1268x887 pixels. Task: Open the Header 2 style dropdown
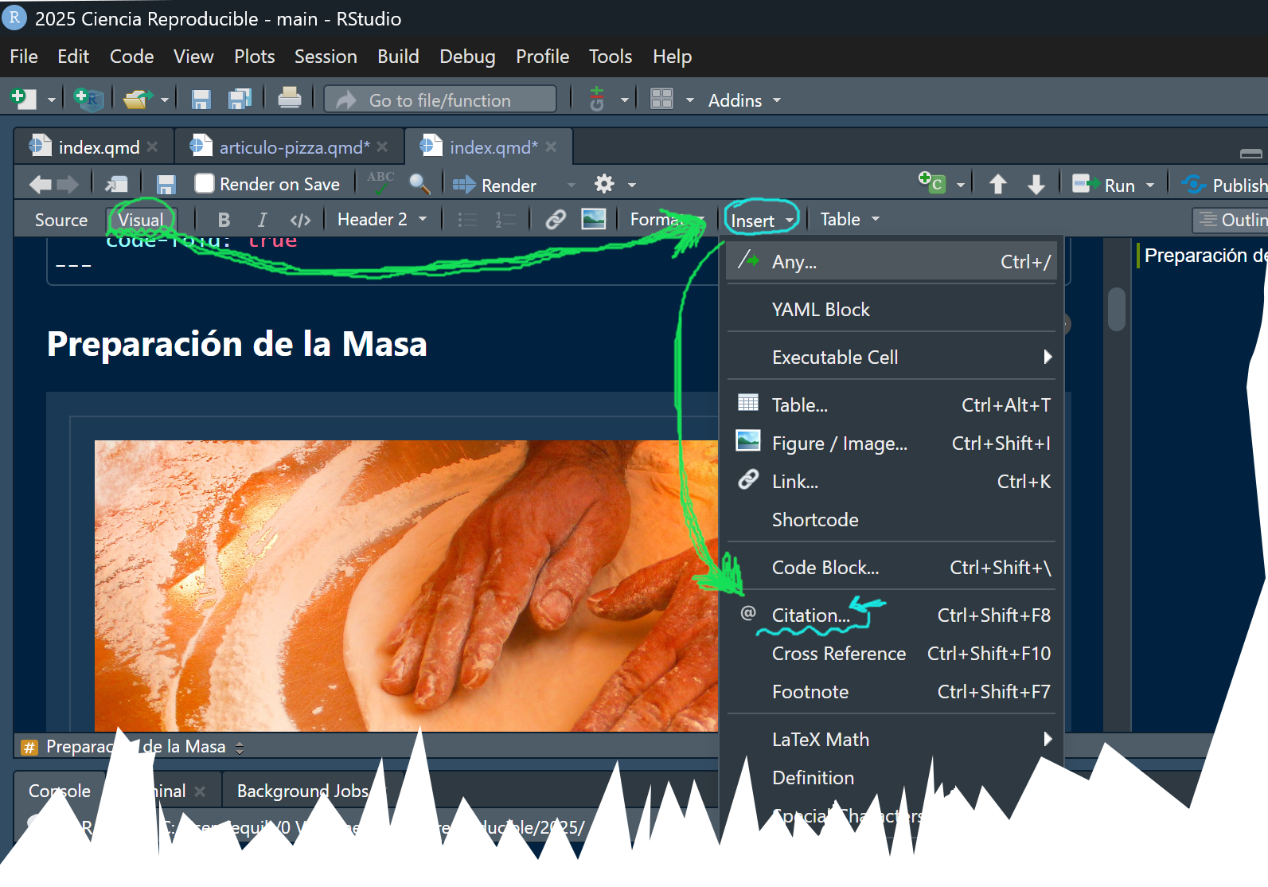(x=381, y=220)
